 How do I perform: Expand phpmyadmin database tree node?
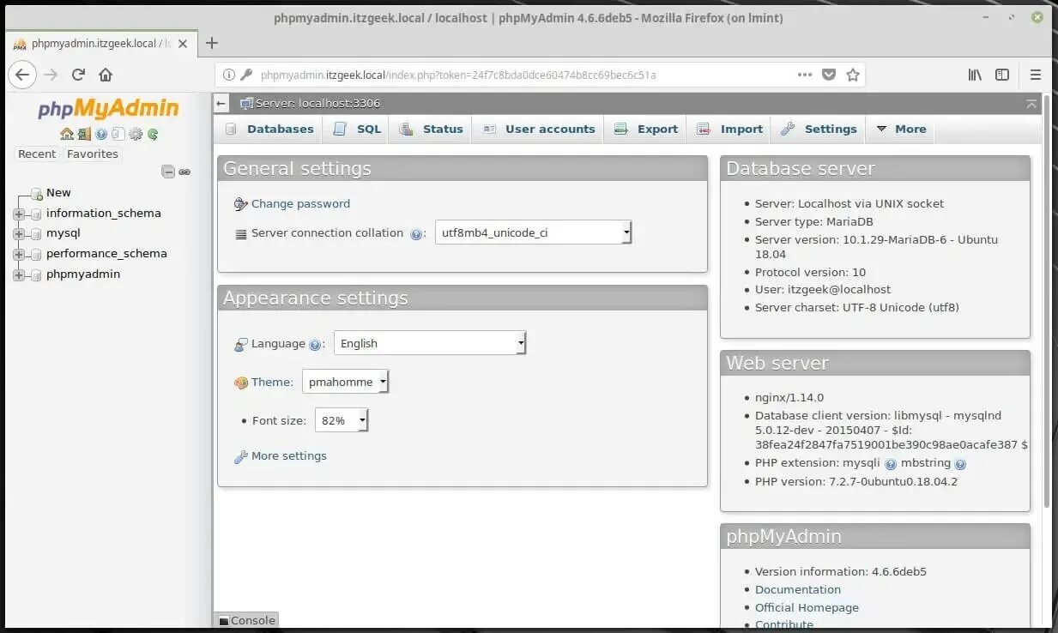(x=19, y=274)
